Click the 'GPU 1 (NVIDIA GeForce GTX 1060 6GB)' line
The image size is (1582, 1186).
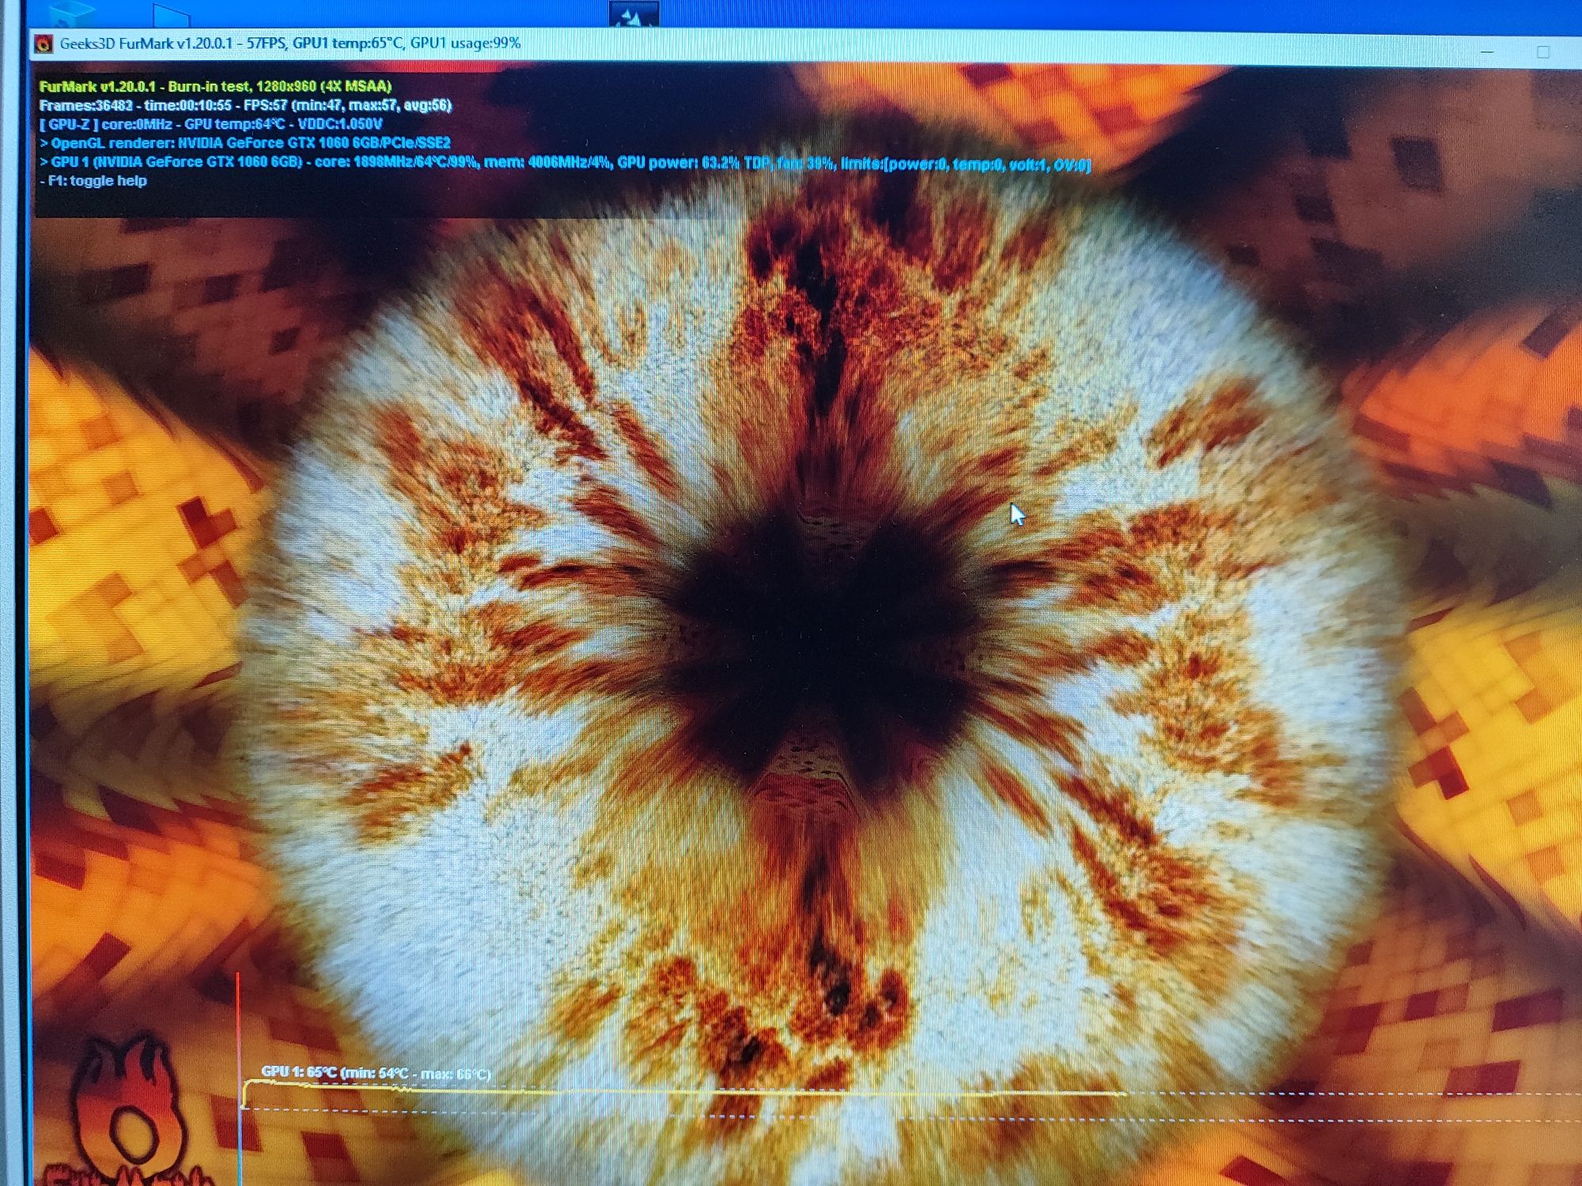coord(565,162)
